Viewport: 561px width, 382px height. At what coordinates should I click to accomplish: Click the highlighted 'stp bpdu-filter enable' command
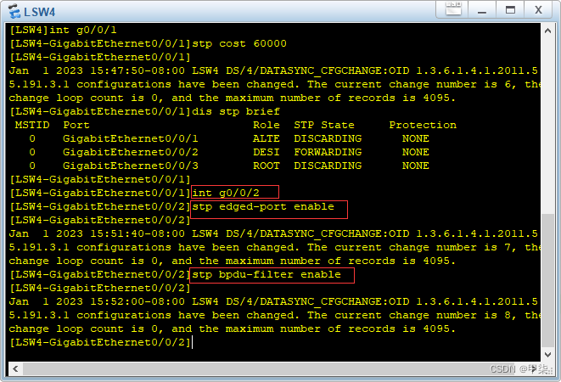pyautogui.click(x=266, y=274)
